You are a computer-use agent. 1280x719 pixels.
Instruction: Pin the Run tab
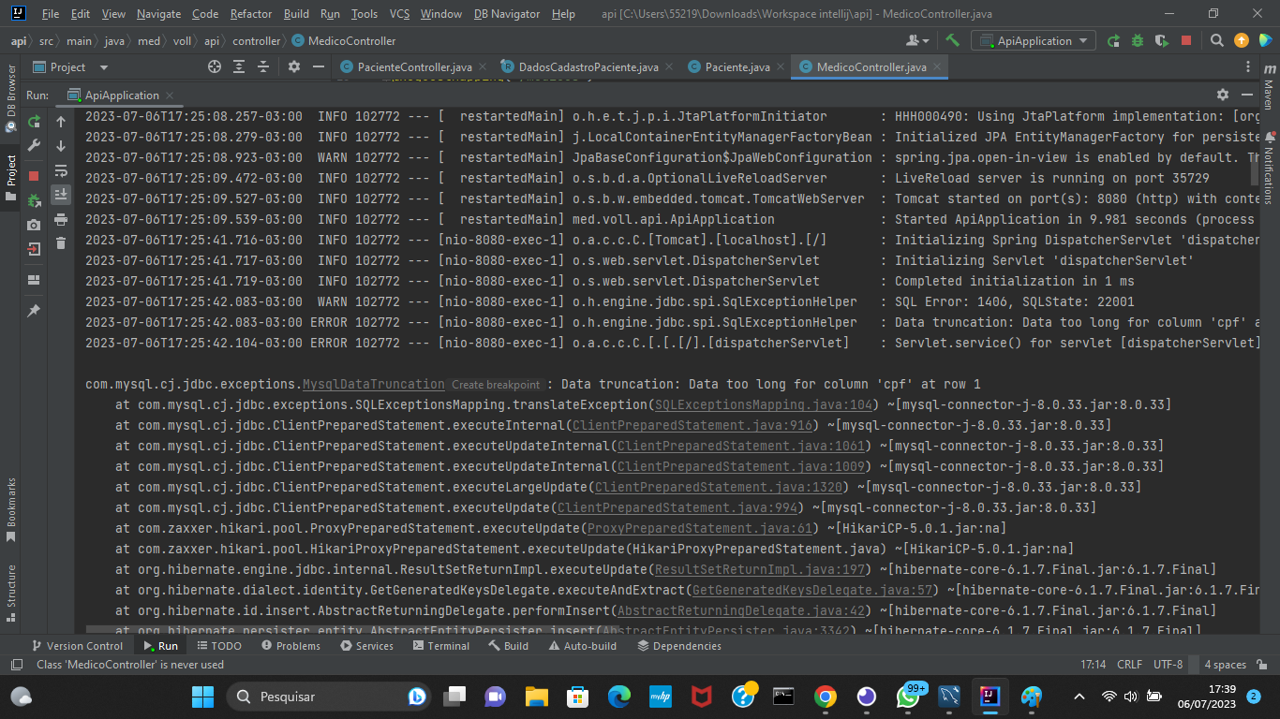pyautogui.click(x=34, y=310)
